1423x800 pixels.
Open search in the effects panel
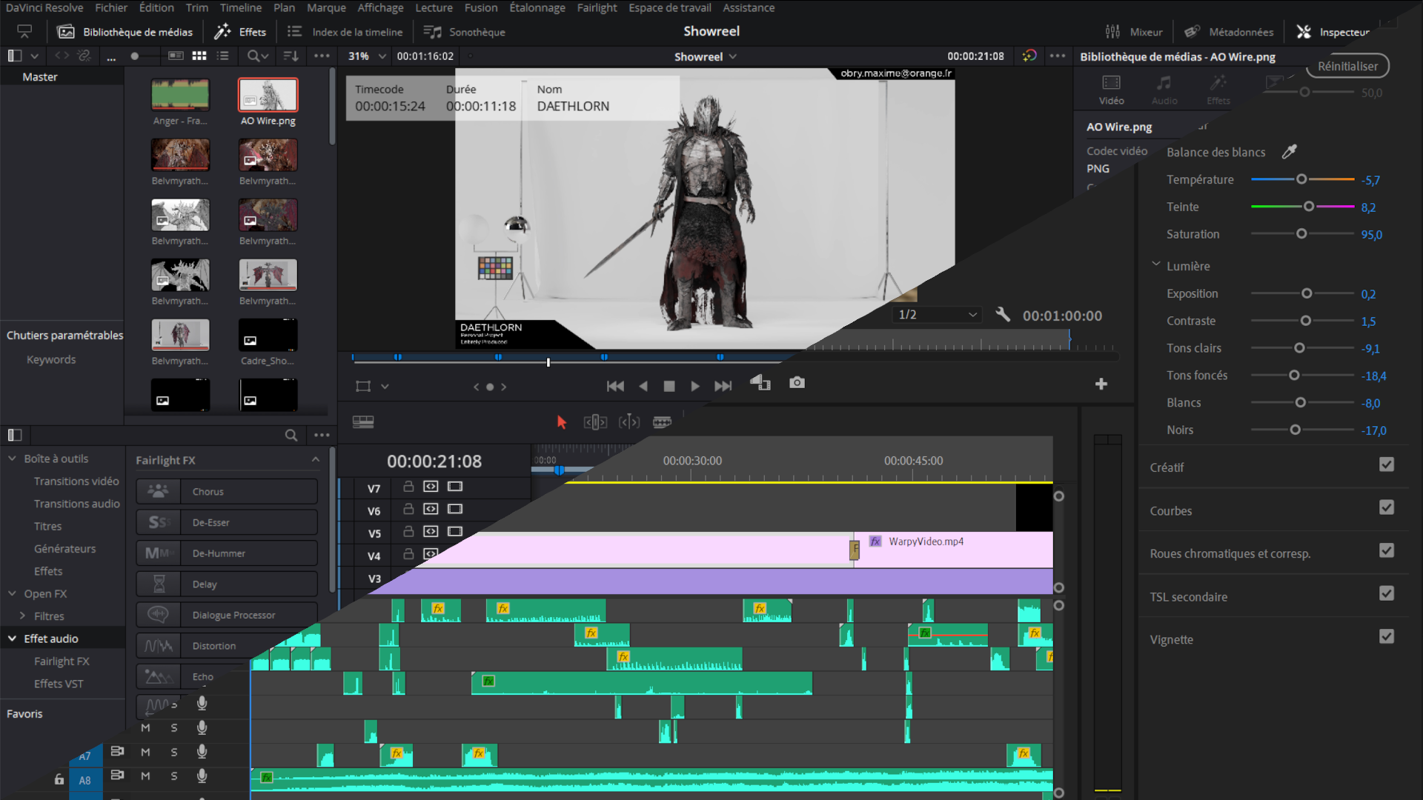[x=291, y=435]
